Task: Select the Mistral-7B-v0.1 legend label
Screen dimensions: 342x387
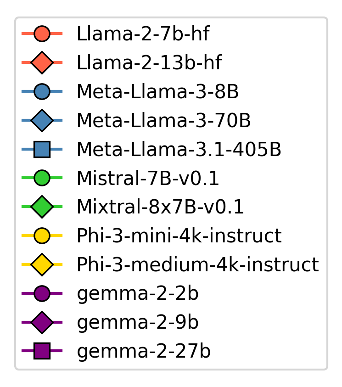Action: coord(148,178)
